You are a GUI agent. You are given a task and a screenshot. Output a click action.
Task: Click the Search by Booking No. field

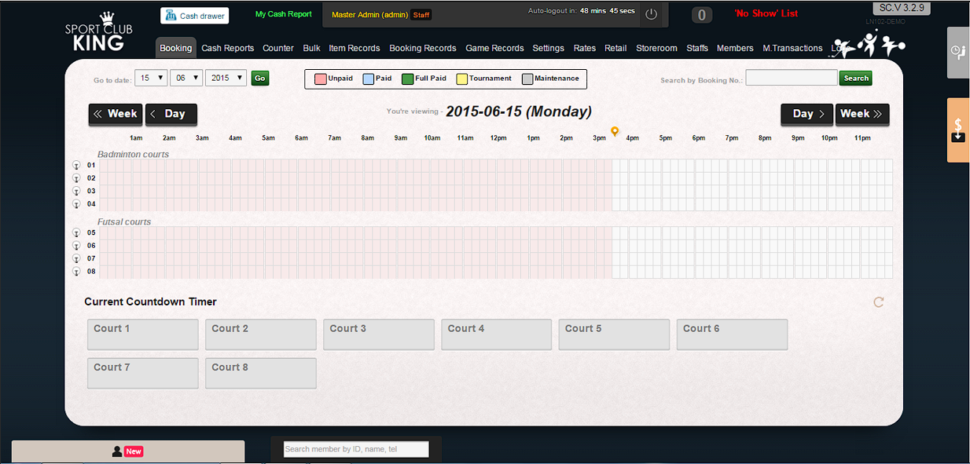791,78
